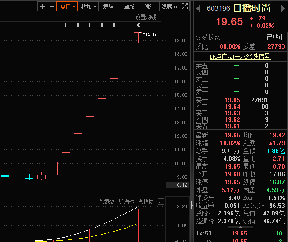Click the left arrow before stock code 603196
The height and width of the screenshot is (242, 288).
pos(198,9)
